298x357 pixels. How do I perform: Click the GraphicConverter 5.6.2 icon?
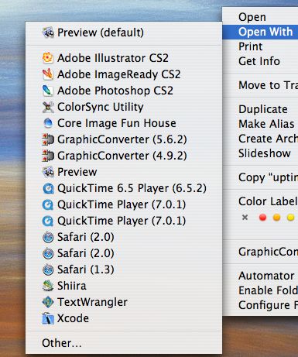tap(48, 139)
